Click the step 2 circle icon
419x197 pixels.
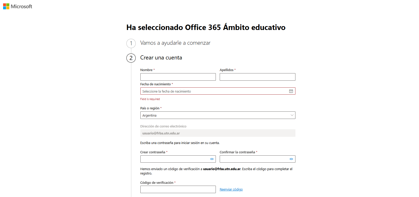coord(131,58)
